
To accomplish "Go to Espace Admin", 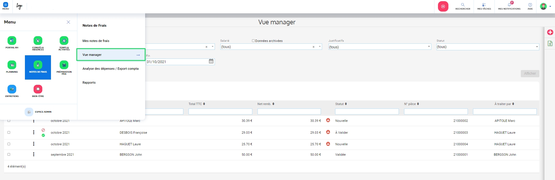I will point(38,112).
